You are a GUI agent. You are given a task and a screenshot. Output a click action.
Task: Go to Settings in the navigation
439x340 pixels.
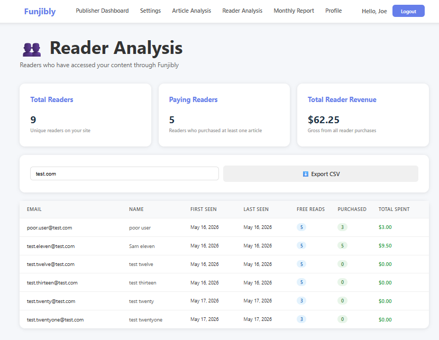(x=150, y=11)
